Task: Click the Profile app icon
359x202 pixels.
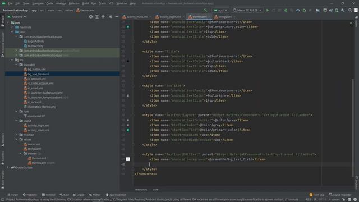Action: pyautogui.click(x=298, y=10)
